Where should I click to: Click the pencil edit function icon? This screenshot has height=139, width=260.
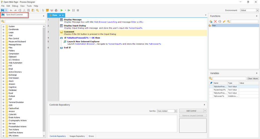coord(224,22)
